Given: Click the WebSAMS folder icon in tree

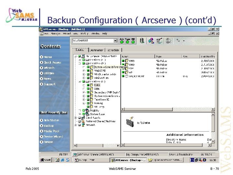Looking at the screenshot, I should 92,71.
